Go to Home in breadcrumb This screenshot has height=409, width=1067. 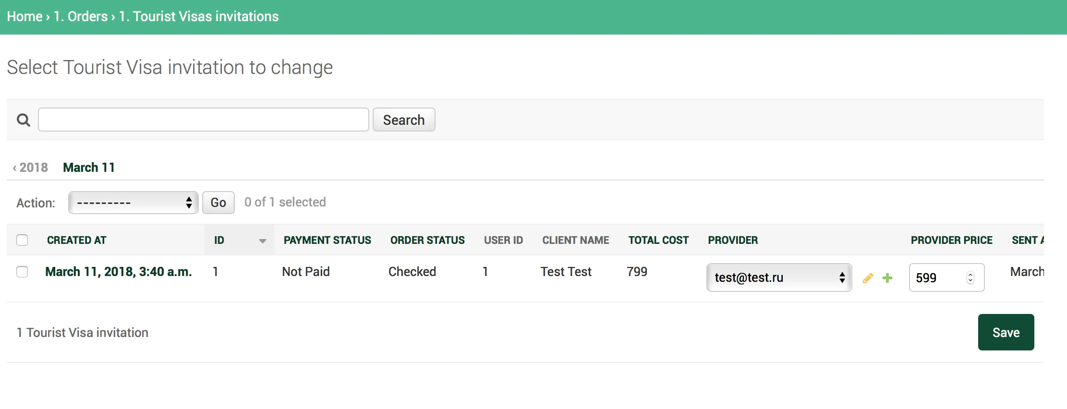(25, 16)
